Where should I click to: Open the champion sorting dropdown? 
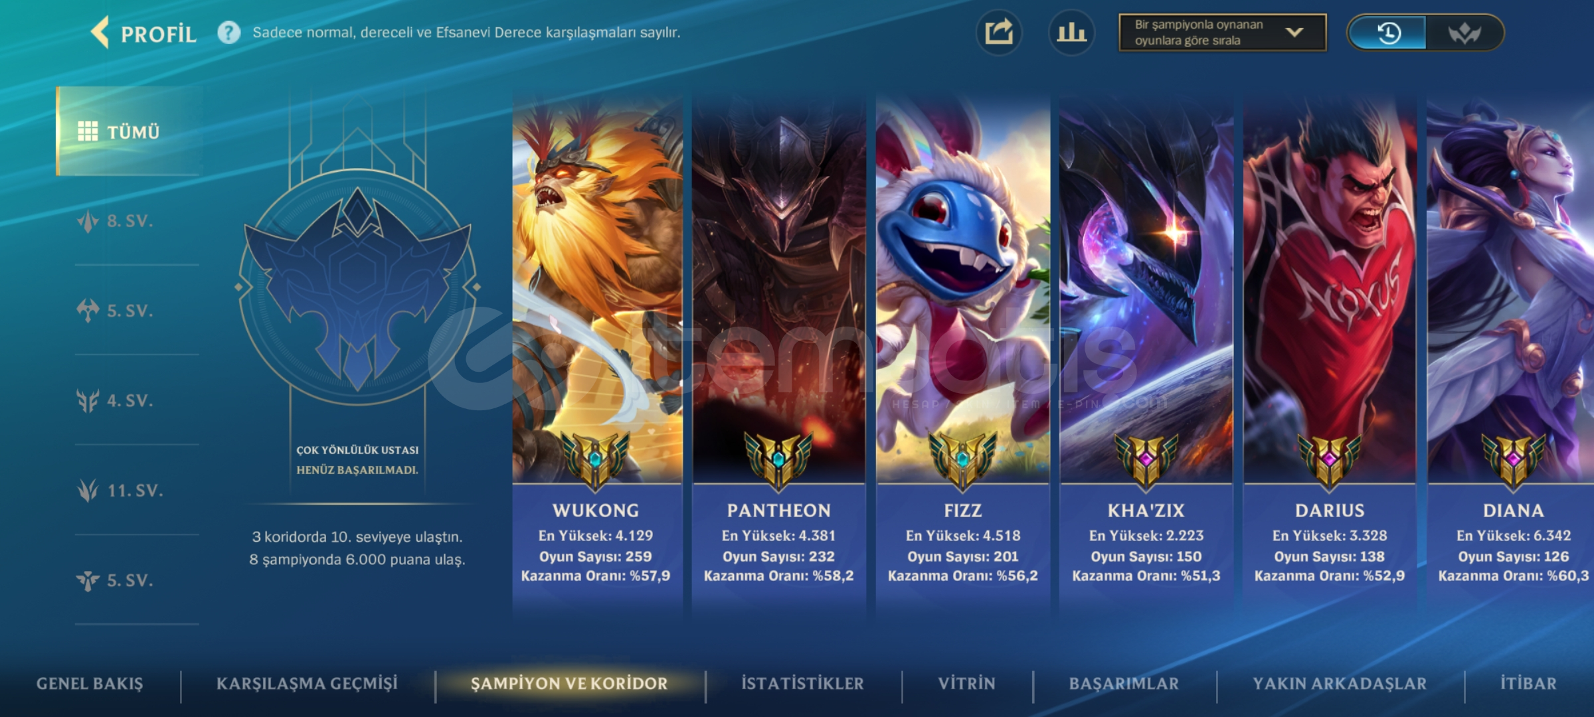point(1222,33)
